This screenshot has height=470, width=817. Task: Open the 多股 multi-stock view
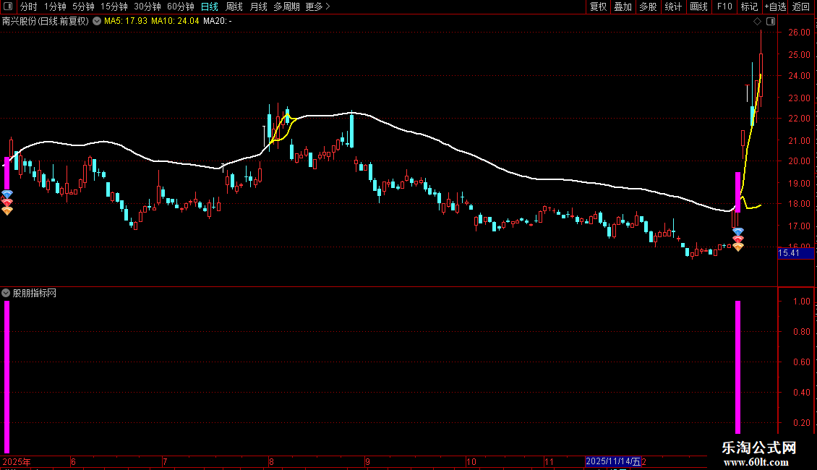pos(648,7)
